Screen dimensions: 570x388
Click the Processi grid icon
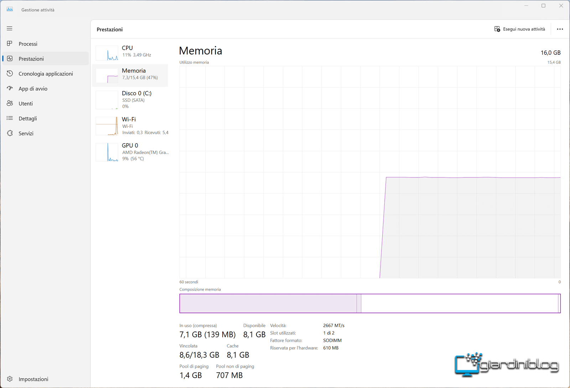pyautogui.click(x=10, y=43)
